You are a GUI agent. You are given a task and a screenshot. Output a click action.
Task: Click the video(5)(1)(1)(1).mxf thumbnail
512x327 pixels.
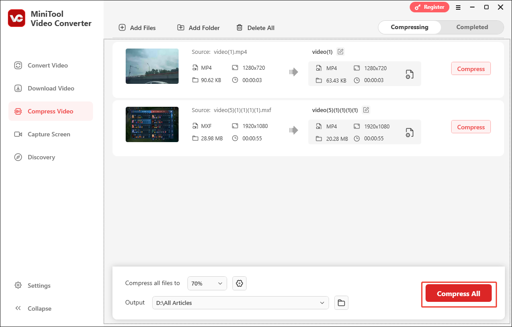pyautogui.click(x=152, y=124)
